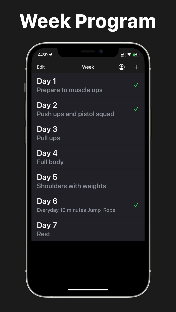Toggle the checkmark on Day 1
The width and height of the screenshot is (176, 312).
click(x=136, y=85)
